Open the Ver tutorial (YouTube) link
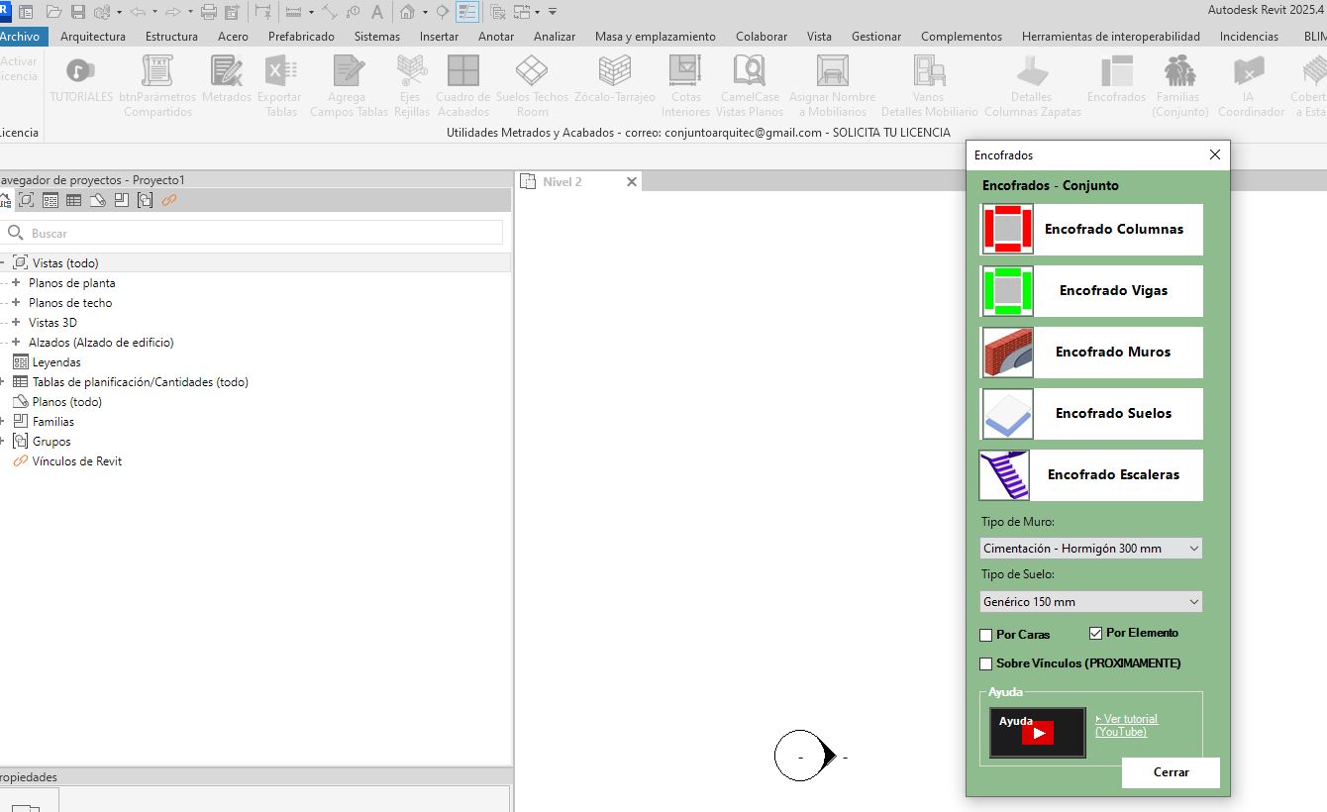The width and height of the screenshot is (1327, 812). coord(1126,725)
